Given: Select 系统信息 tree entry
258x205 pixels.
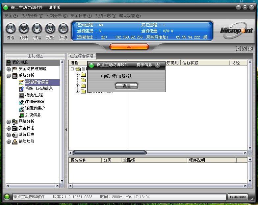Looking at the screenshot, I should (33, 115).
